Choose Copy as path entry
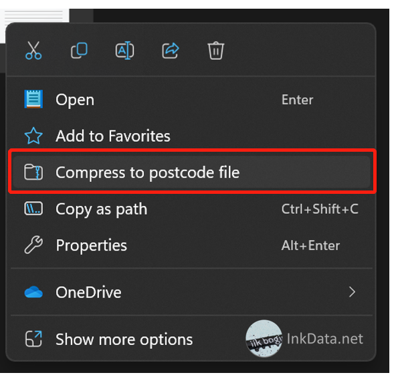The image size is (394, 383). [191, 209]
